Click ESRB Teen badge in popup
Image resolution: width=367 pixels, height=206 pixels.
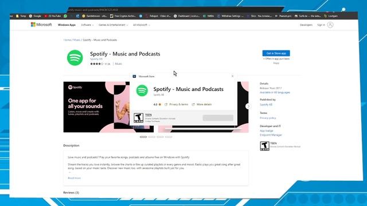(138, 118)
